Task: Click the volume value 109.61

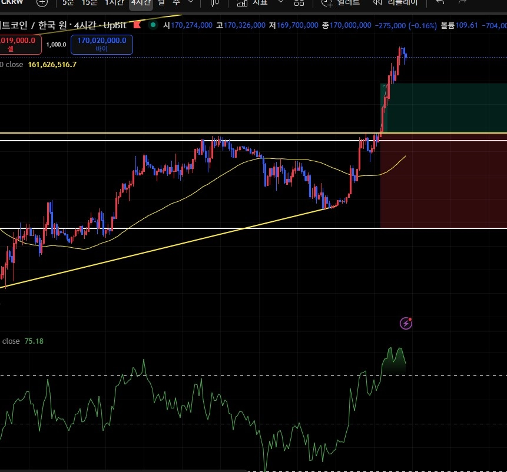Action: (466, 25)
